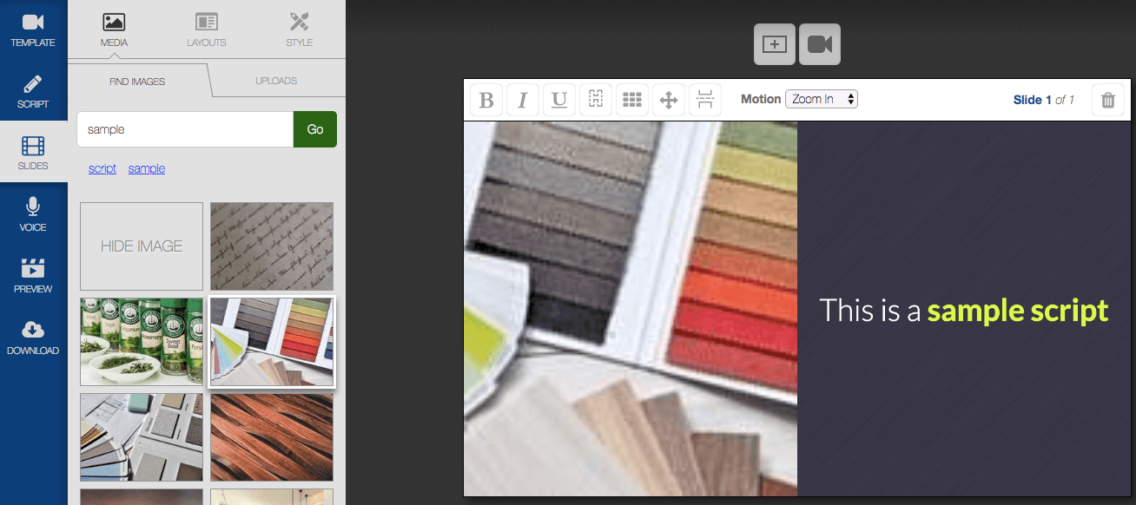Open the Motion dropdown set to Zoom In
Screen dimensions: 1136x505
tap(822, 99)
